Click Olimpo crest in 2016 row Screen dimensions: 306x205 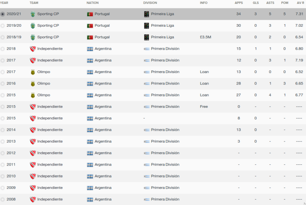tap(33, 83)
